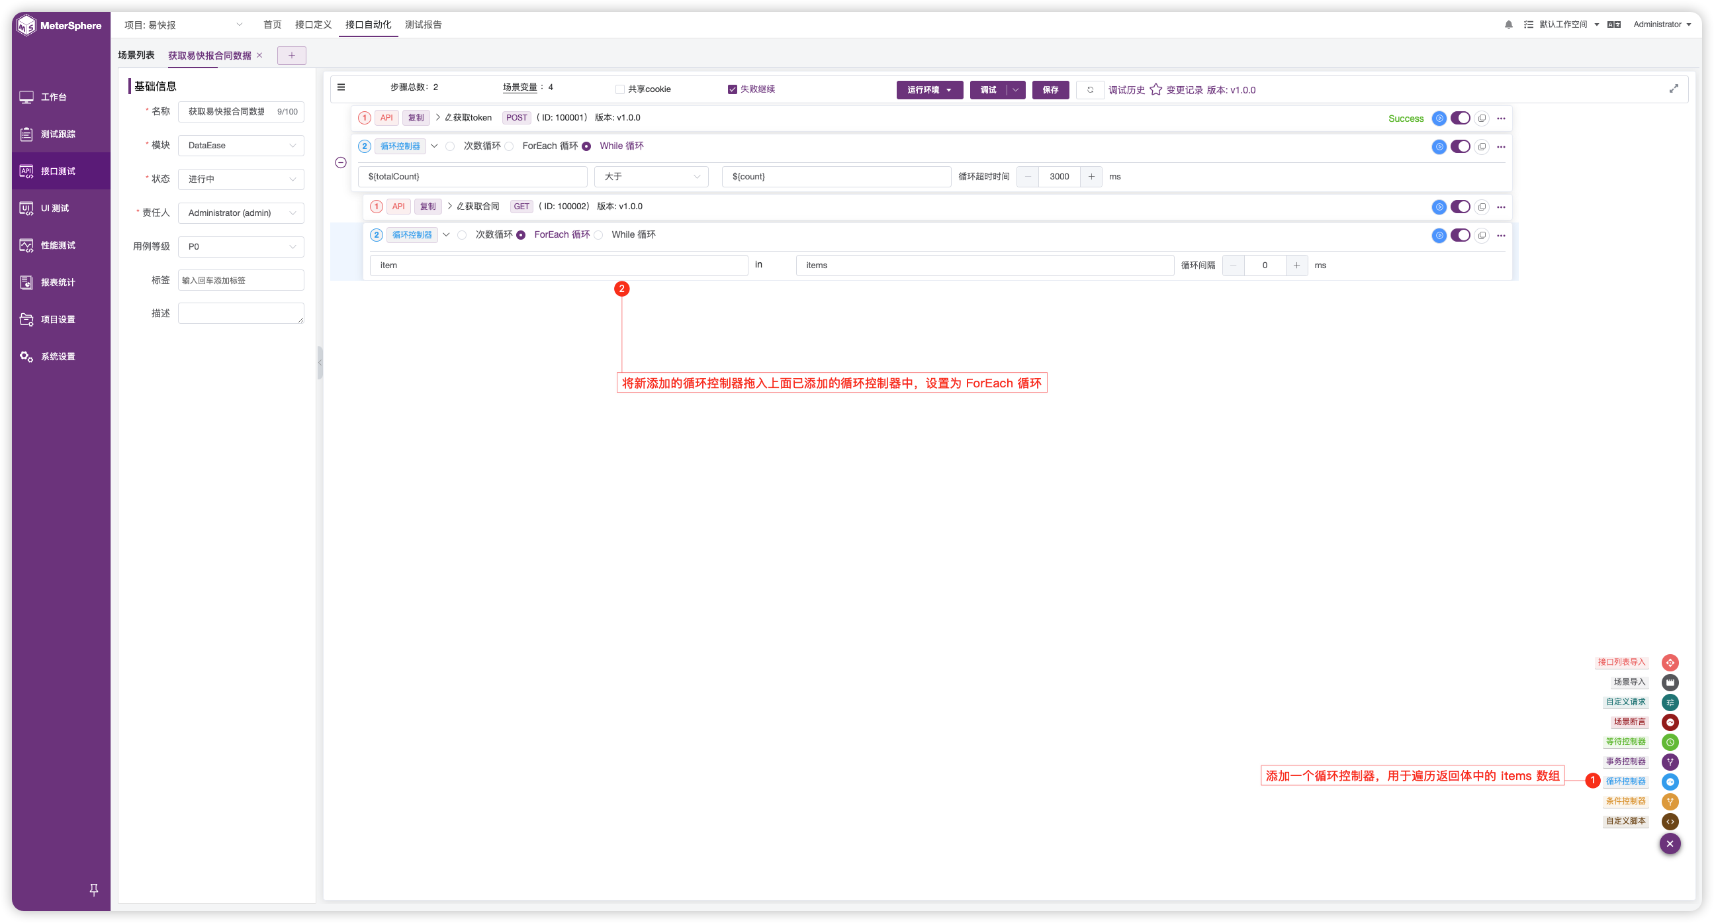Open the 场景断言 assertion tool
Image resolution: width=1714 pixels, height=923 pixels.
coord(1670,722)
